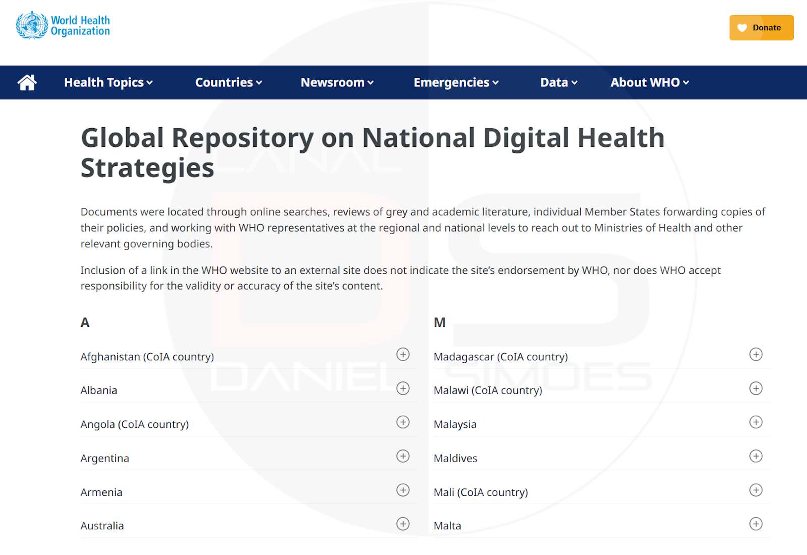Open the Emergencies menu
The height and width of the screenshot is (555, 807).
456,82
